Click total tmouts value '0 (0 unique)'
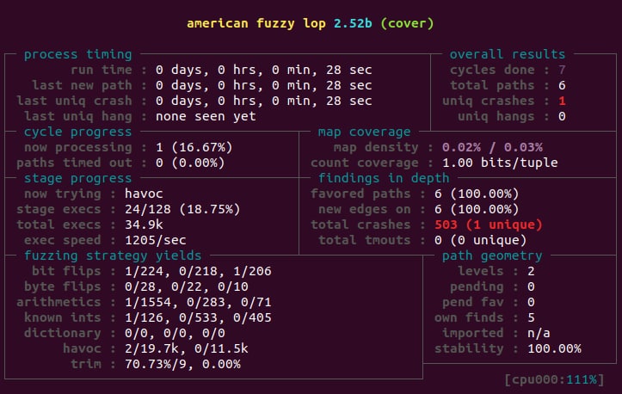622x394 pixels. pyautogui.click(x=480, y=240)
